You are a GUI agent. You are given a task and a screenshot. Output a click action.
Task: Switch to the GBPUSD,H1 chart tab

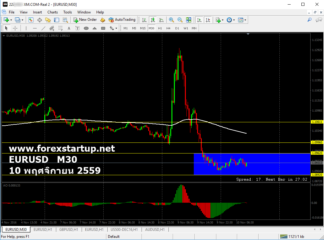[68, 230]
